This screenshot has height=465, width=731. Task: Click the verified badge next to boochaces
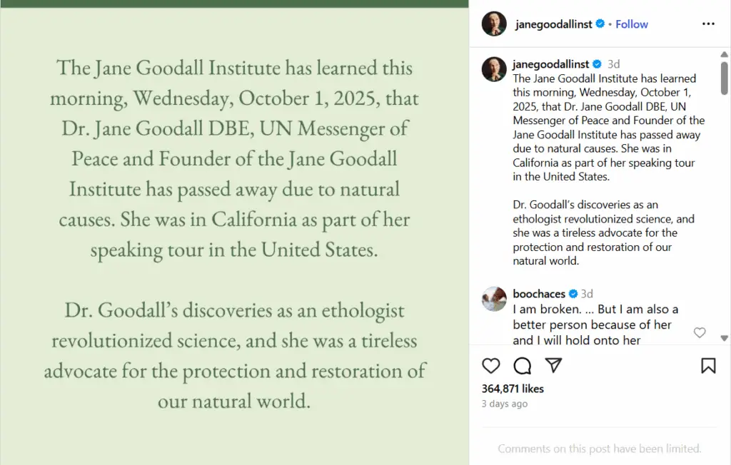[573, 294]
